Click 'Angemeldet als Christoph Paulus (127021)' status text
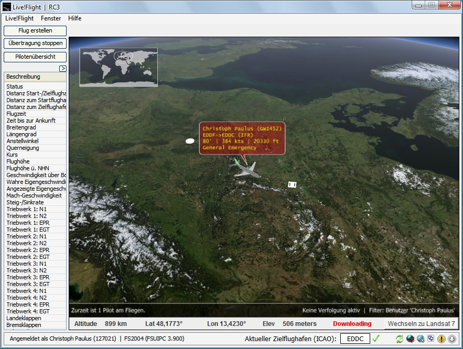The image size is (463, 349). 63,339
